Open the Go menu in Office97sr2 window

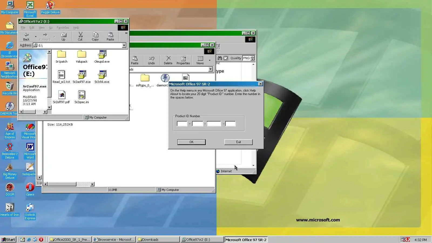click(50, 28)
